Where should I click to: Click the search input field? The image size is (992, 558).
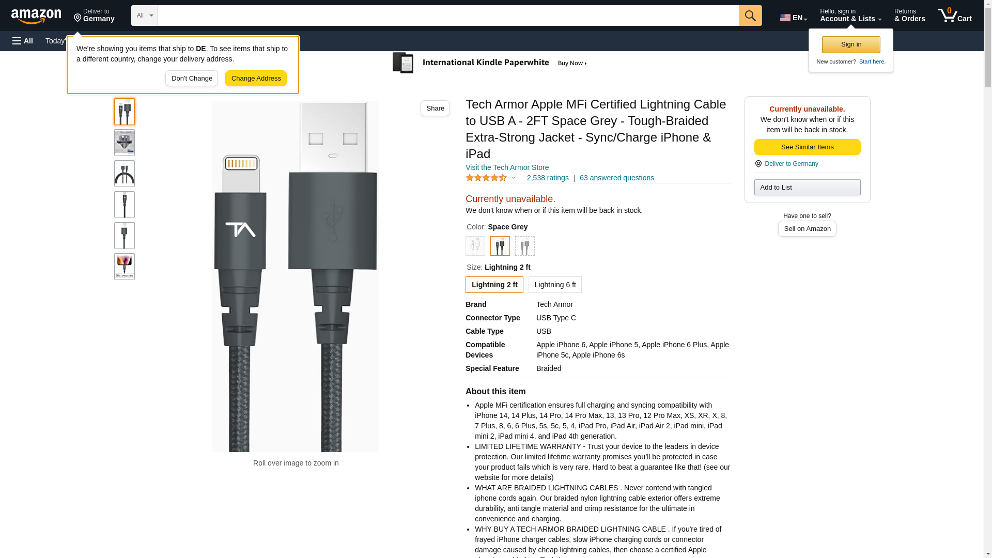click(x=448, y=16)
